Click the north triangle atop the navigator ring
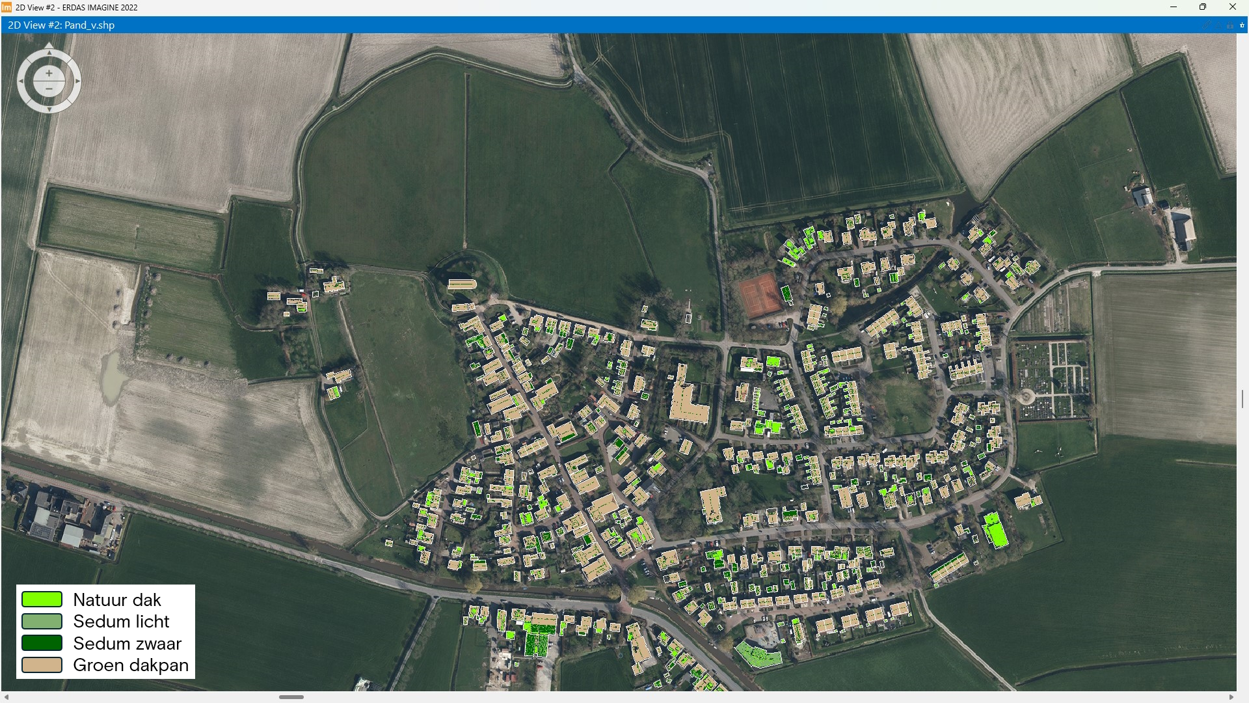This screenshot has width=1249, height=703. click(49, 46)
